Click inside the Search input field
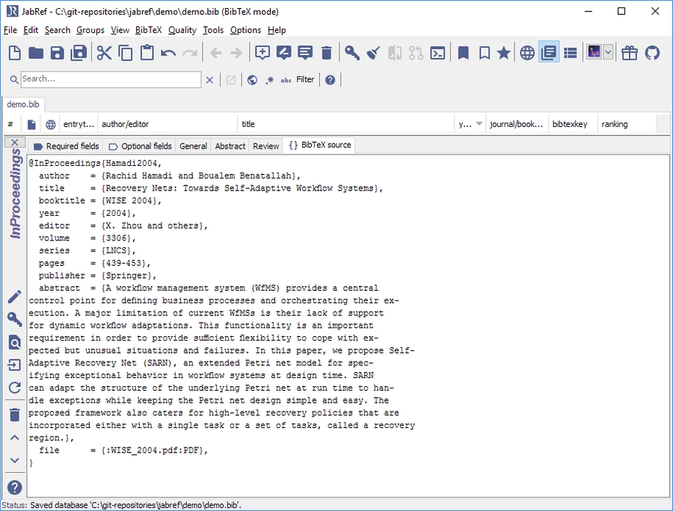Image resolution: width=673 pixels, height=511 pixels. point(111,78)
